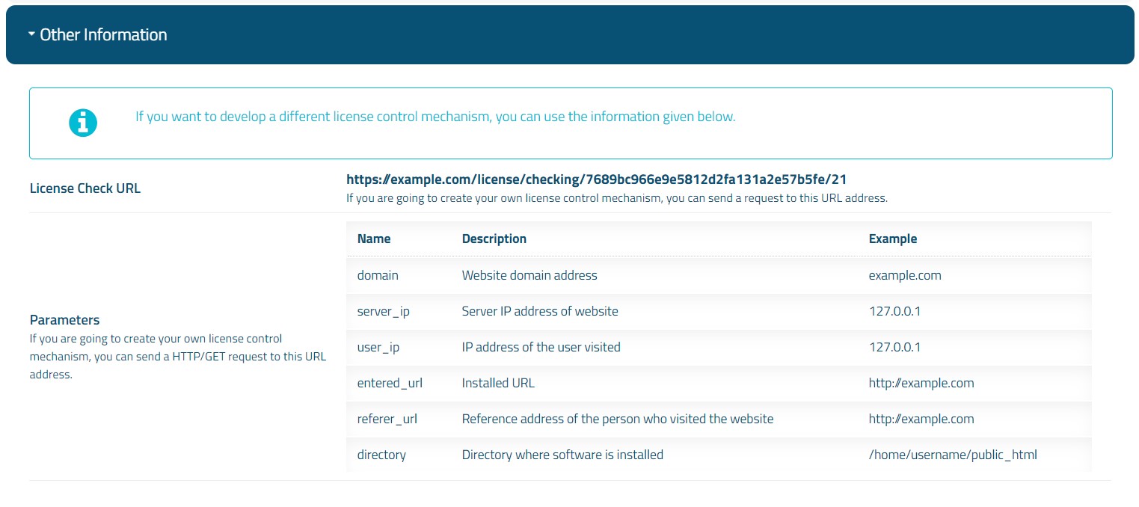Viewport: 1139px width, 507px height.
Task: Click the 127.0.0.1 example in user_ip row
Action: 894,347
